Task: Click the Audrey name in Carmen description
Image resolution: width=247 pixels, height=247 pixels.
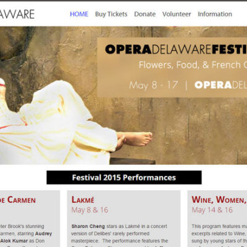Action: point(43,233)
